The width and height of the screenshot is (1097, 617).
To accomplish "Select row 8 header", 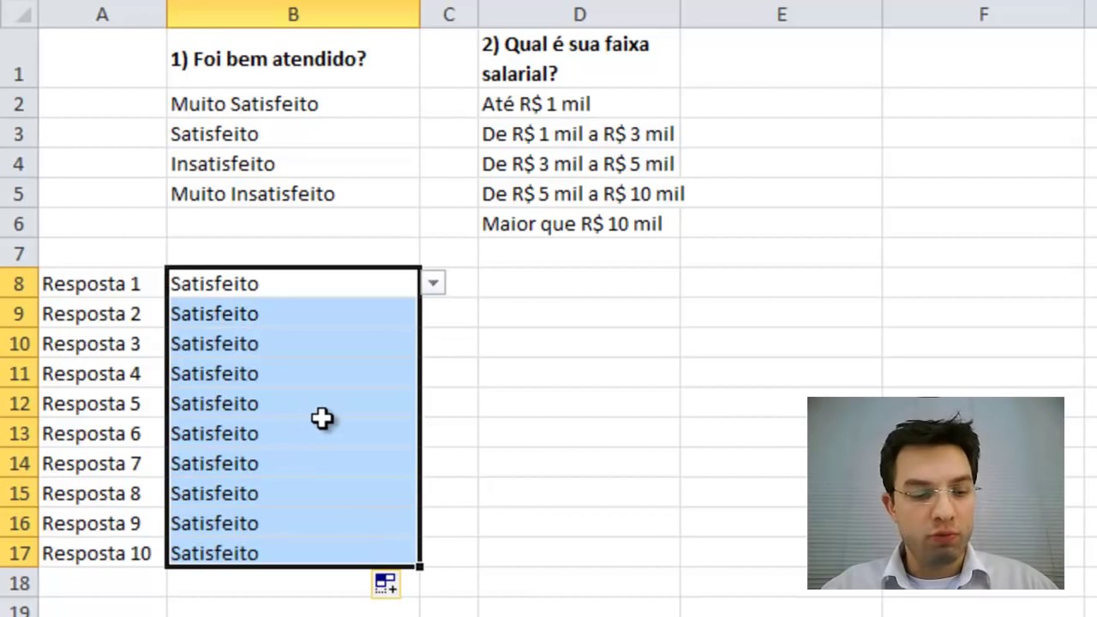I will 19,284.
